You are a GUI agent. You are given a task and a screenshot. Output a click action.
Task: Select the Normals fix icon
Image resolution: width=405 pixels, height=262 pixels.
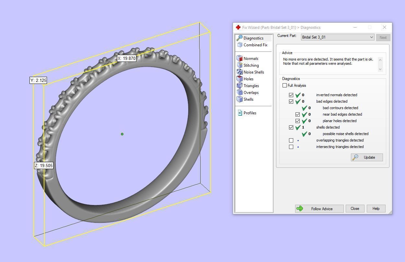[239, 58]
